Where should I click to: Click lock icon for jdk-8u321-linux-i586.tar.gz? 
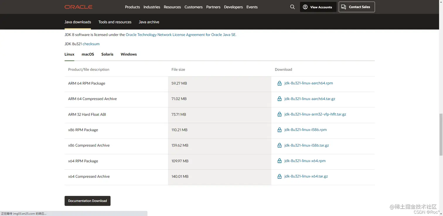point(280,145)
